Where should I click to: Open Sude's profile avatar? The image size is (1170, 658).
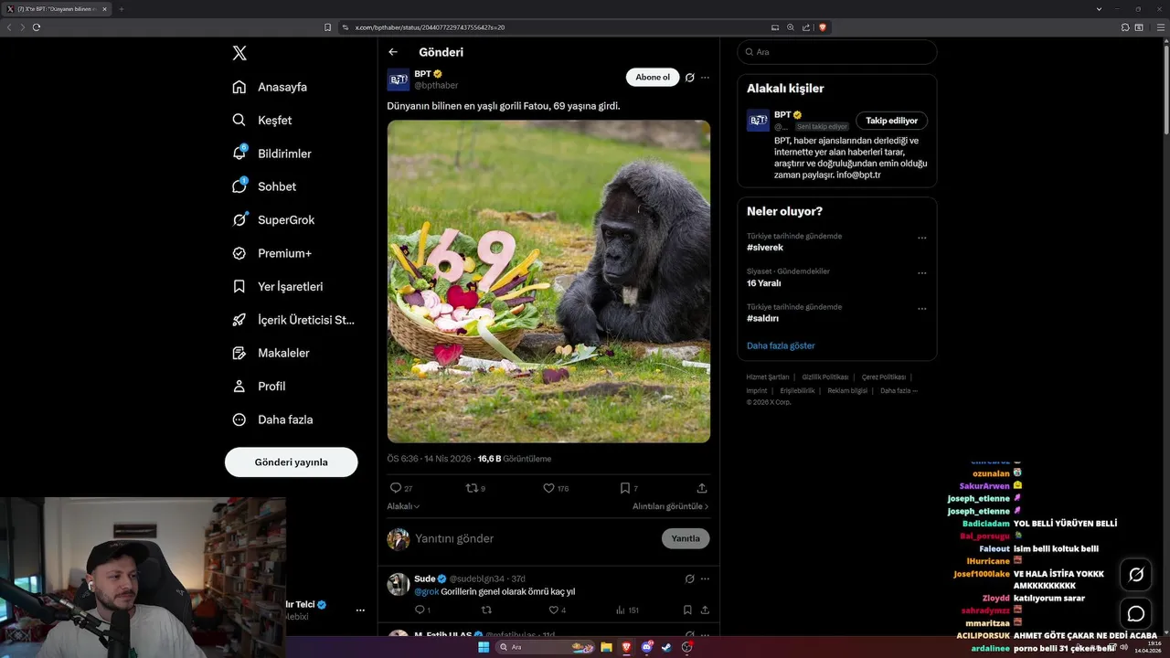(399, 584)
